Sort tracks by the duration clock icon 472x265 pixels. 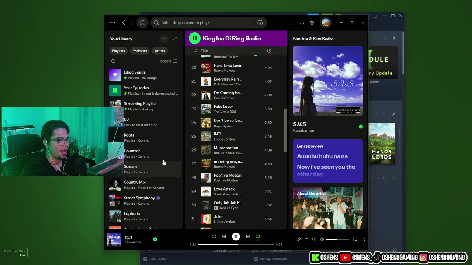click(269, 50)
